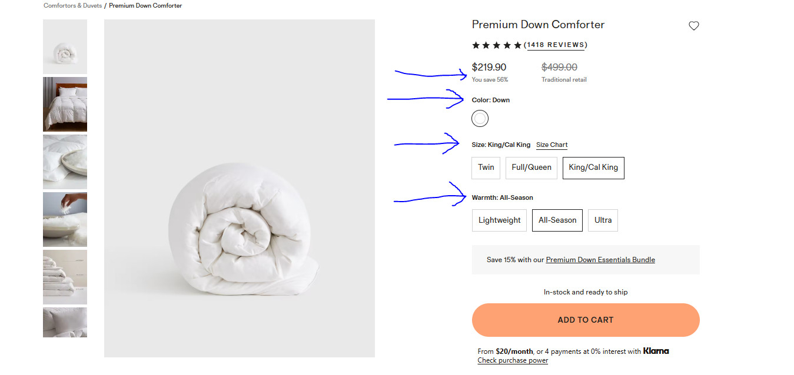Click the first star in the rating
794x375 pixels.
(476, 45)
